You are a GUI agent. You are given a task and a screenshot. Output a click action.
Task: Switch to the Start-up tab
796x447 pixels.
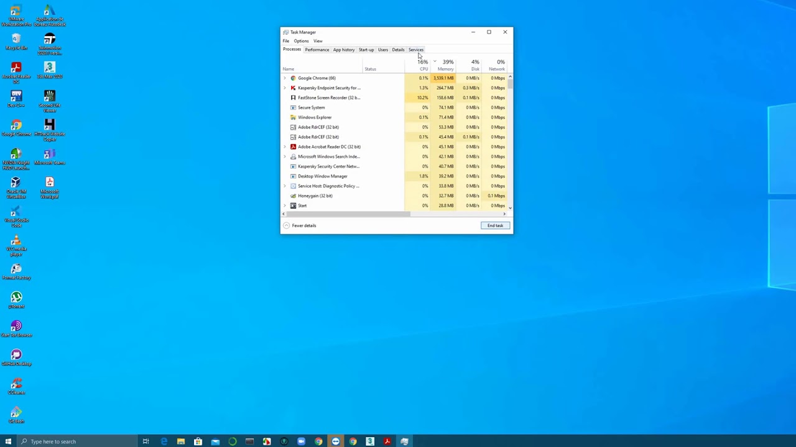pos(366,50)
